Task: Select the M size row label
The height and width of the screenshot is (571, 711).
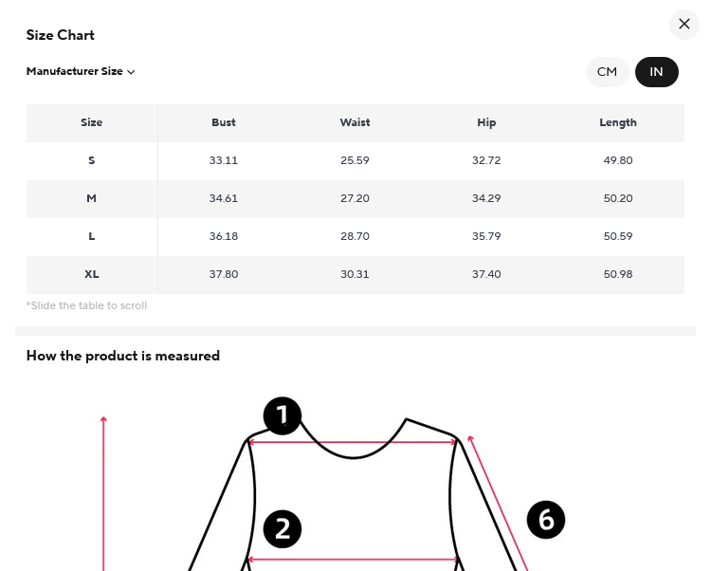Action: tap(92, 198)
